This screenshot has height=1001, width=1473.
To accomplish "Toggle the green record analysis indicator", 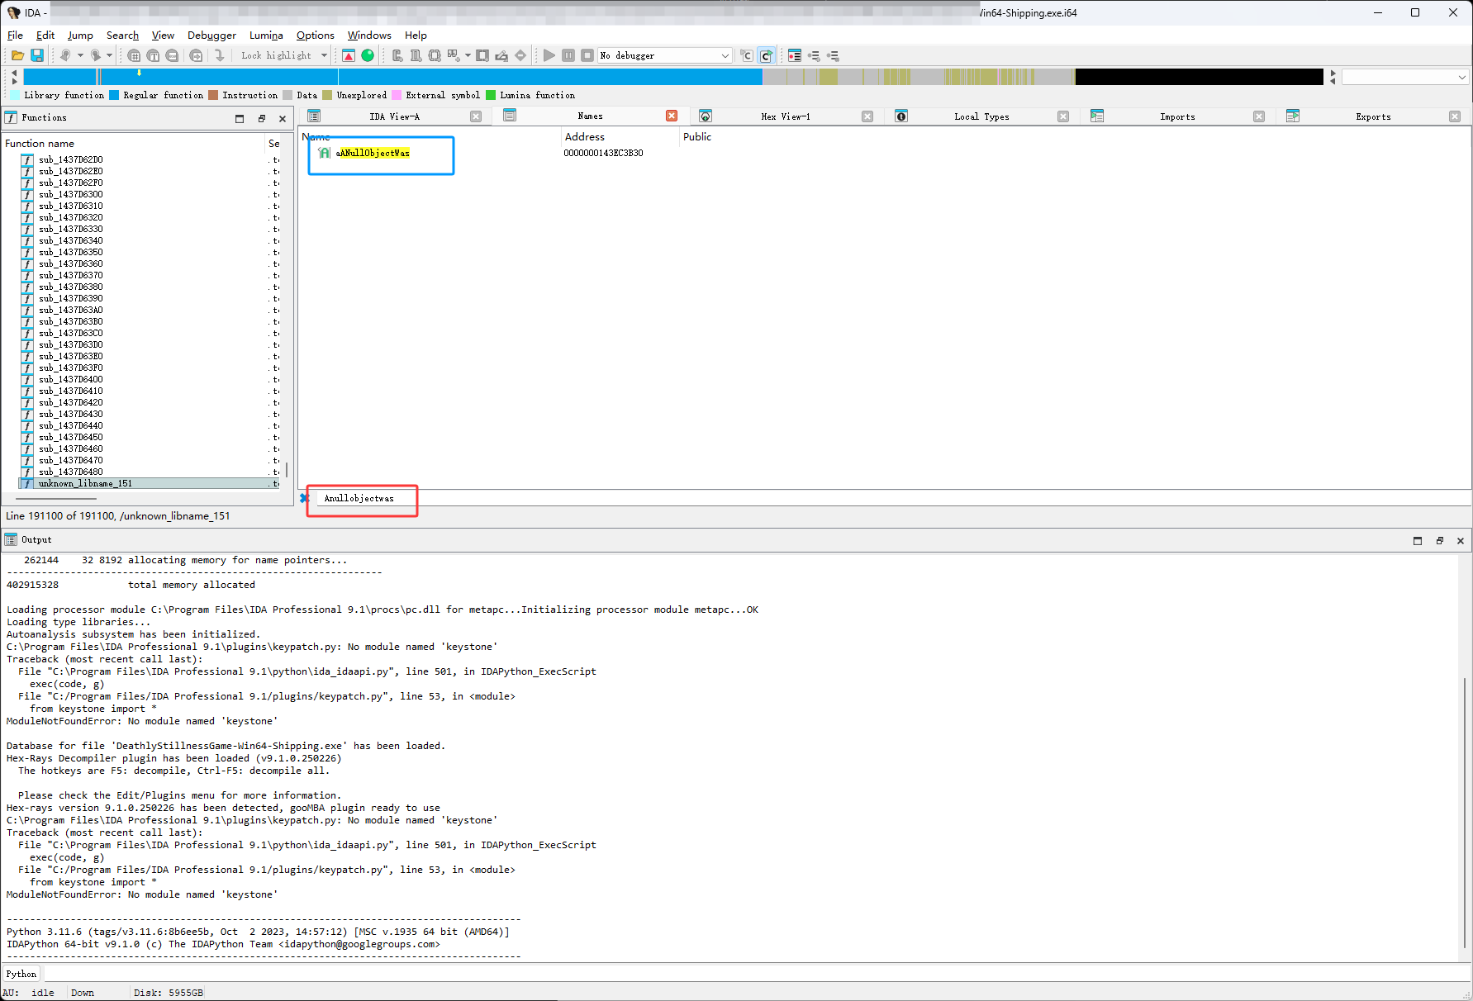I will coord(368,55).
